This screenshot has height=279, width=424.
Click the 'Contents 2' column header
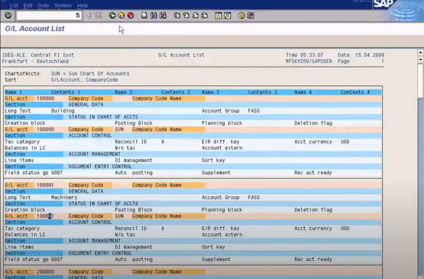pyautogui.click(x=176, y=92)
